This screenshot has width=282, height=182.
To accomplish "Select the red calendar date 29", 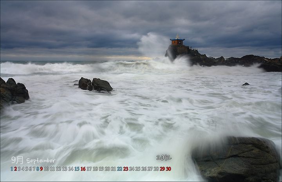I will coord(162,169).
